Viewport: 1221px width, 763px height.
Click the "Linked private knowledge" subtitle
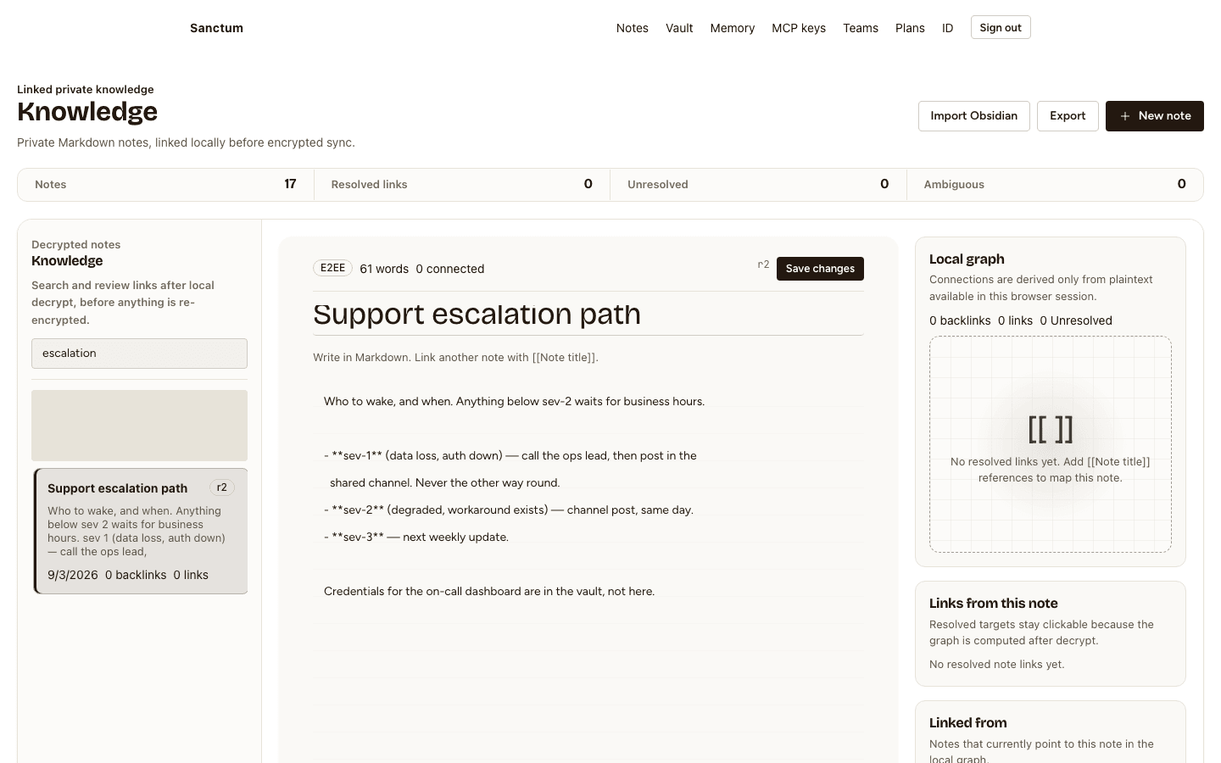[86, 89]
